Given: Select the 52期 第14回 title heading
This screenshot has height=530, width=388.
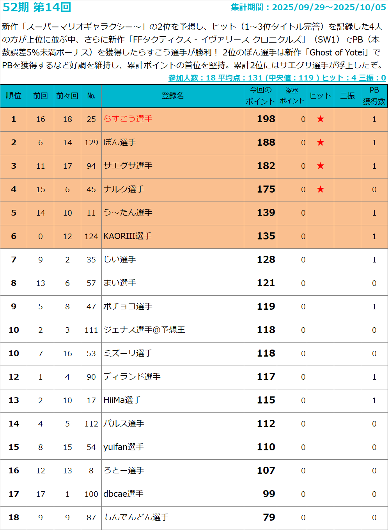Looking at the screenshot, I should [37, 7].
